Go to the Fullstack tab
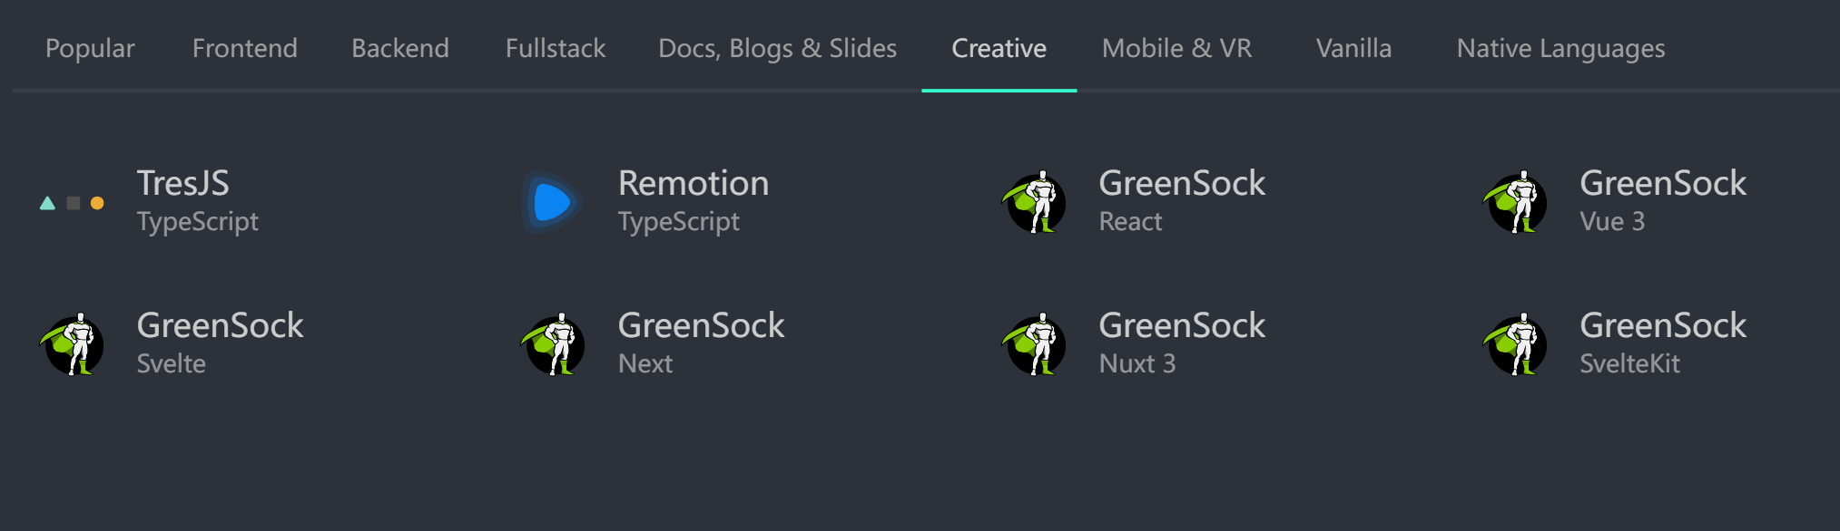 point(556,48)
